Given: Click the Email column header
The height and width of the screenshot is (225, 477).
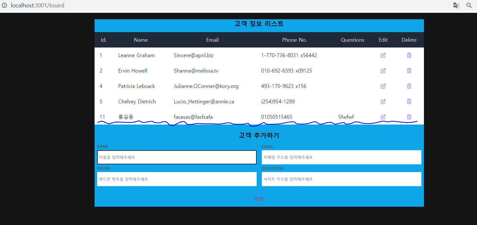Looking at the screenshot, I should pos(212,40).
